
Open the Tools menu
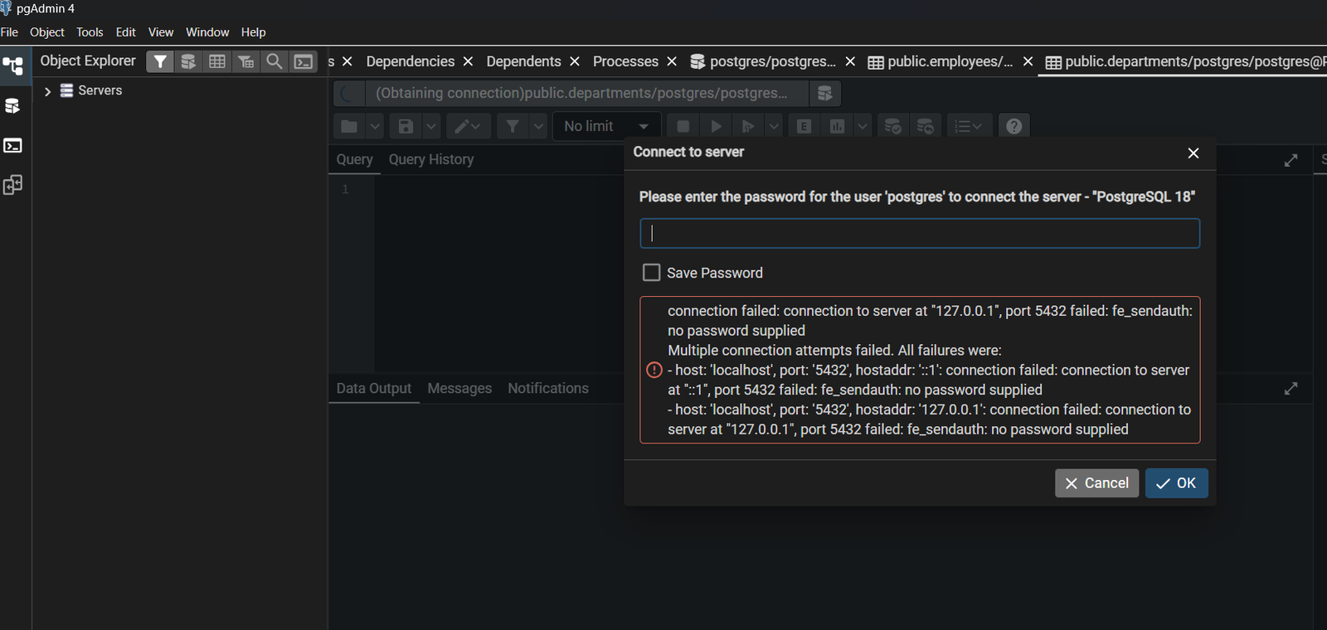click(x=90, y=32)
